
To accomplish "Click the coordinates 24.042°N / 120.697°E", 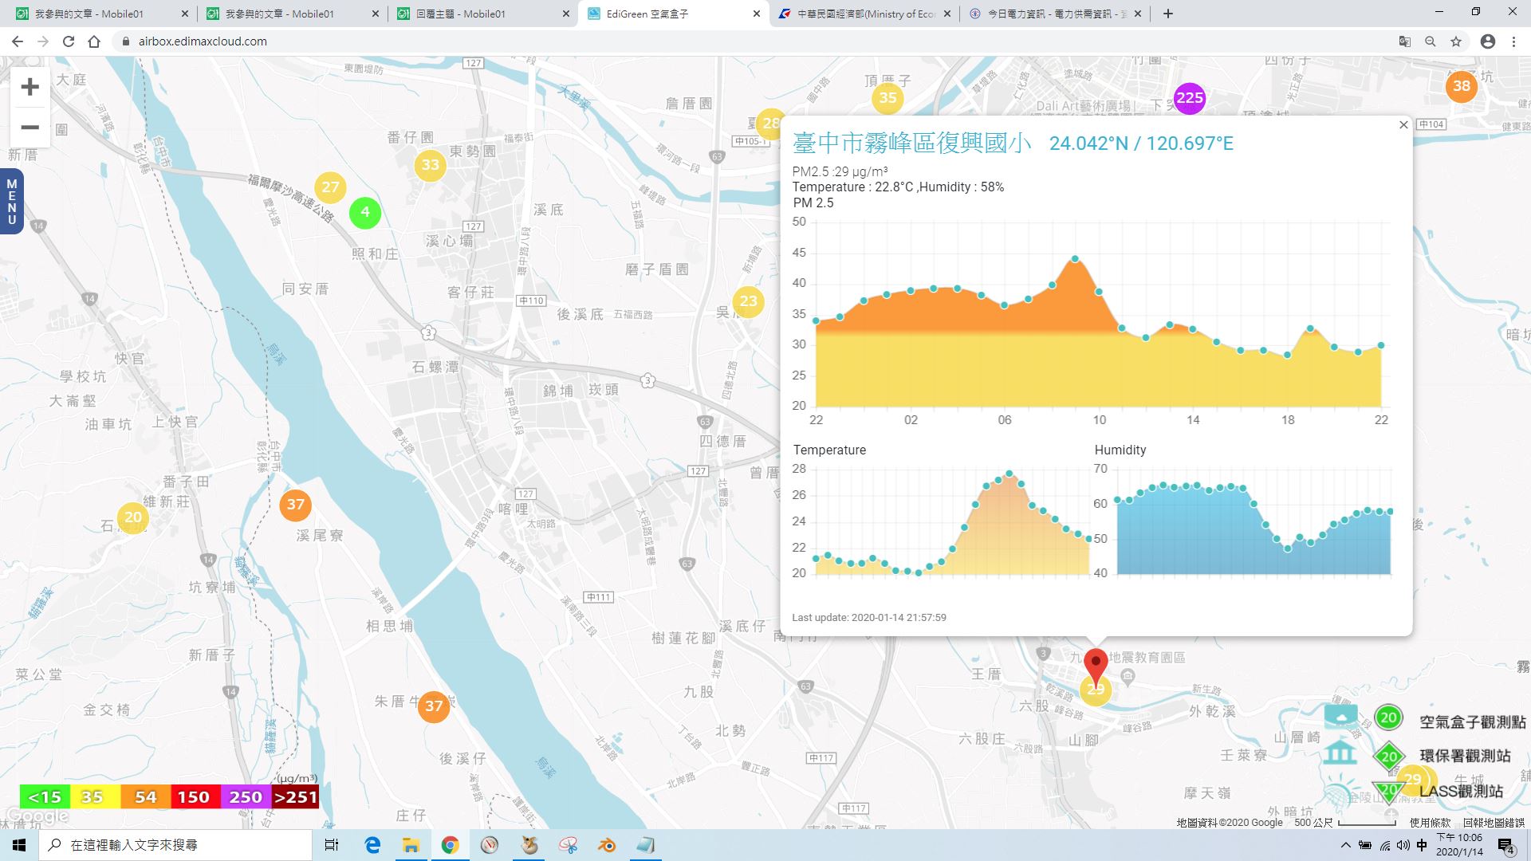I will point(1141,143).
